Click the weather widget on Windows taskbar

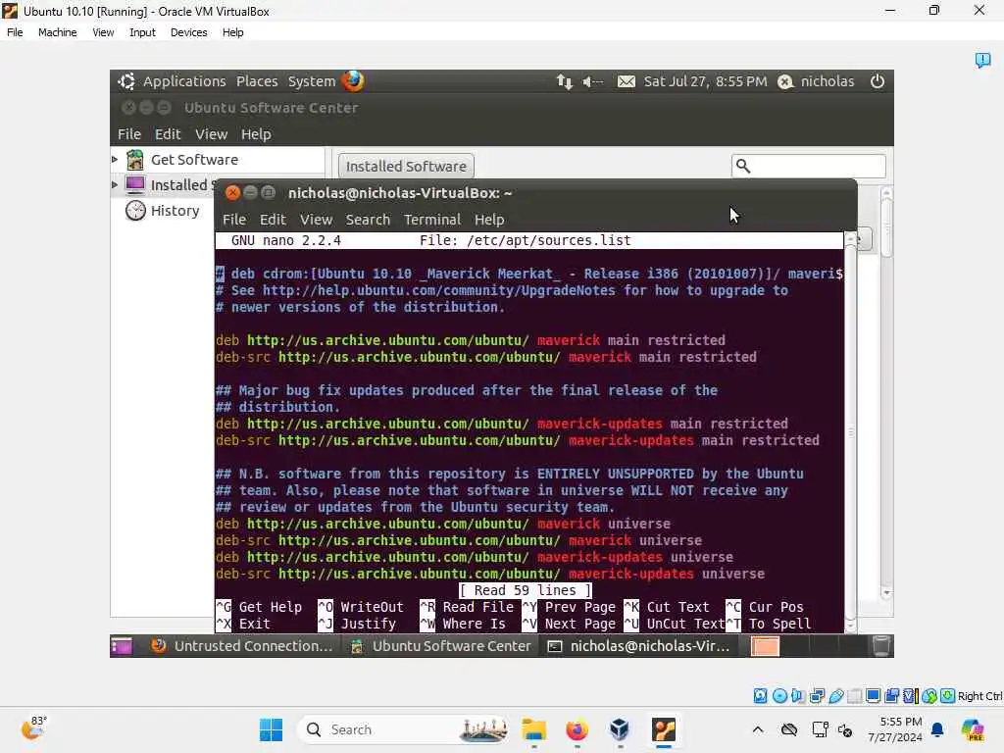(33, 728)
